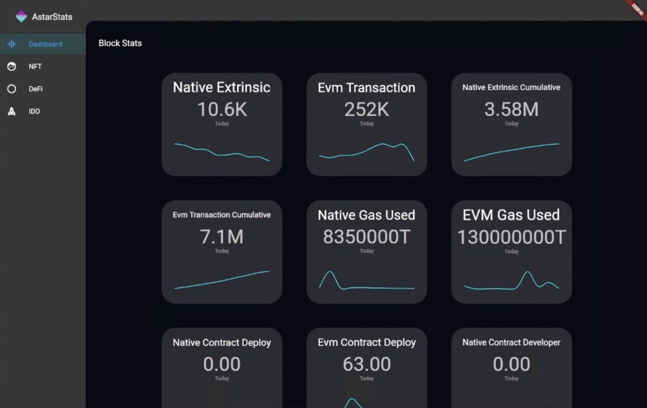Select the Evm Transaction card title
The width and height of the screenshot is (647, 408).
pyautogui.click(x=367, y=87)
